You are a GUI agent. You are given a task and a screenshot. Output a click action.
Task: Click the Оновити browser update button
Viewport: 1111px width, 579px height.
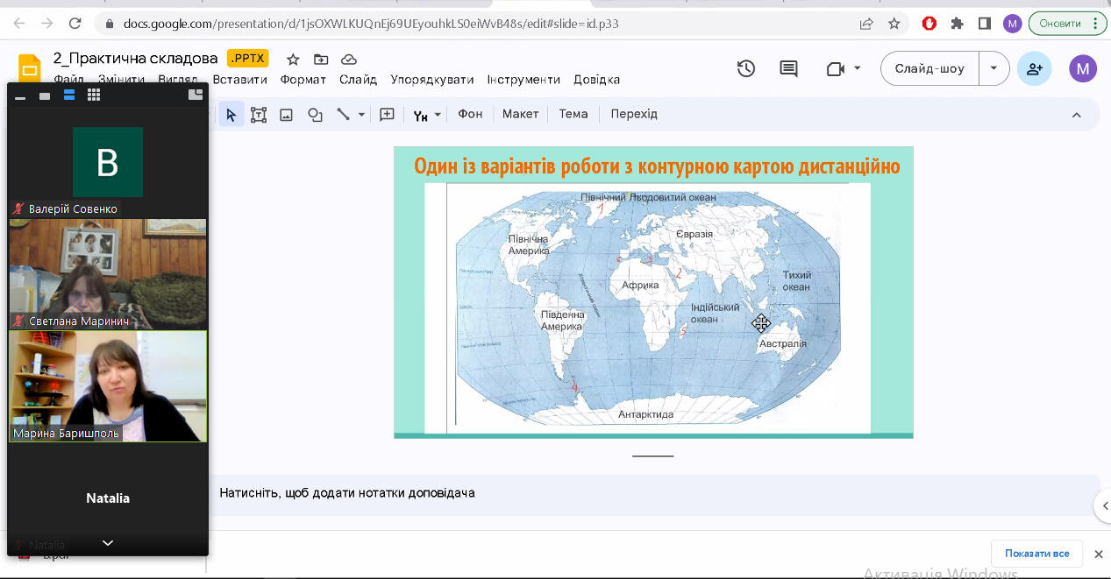pos(1068,24)
